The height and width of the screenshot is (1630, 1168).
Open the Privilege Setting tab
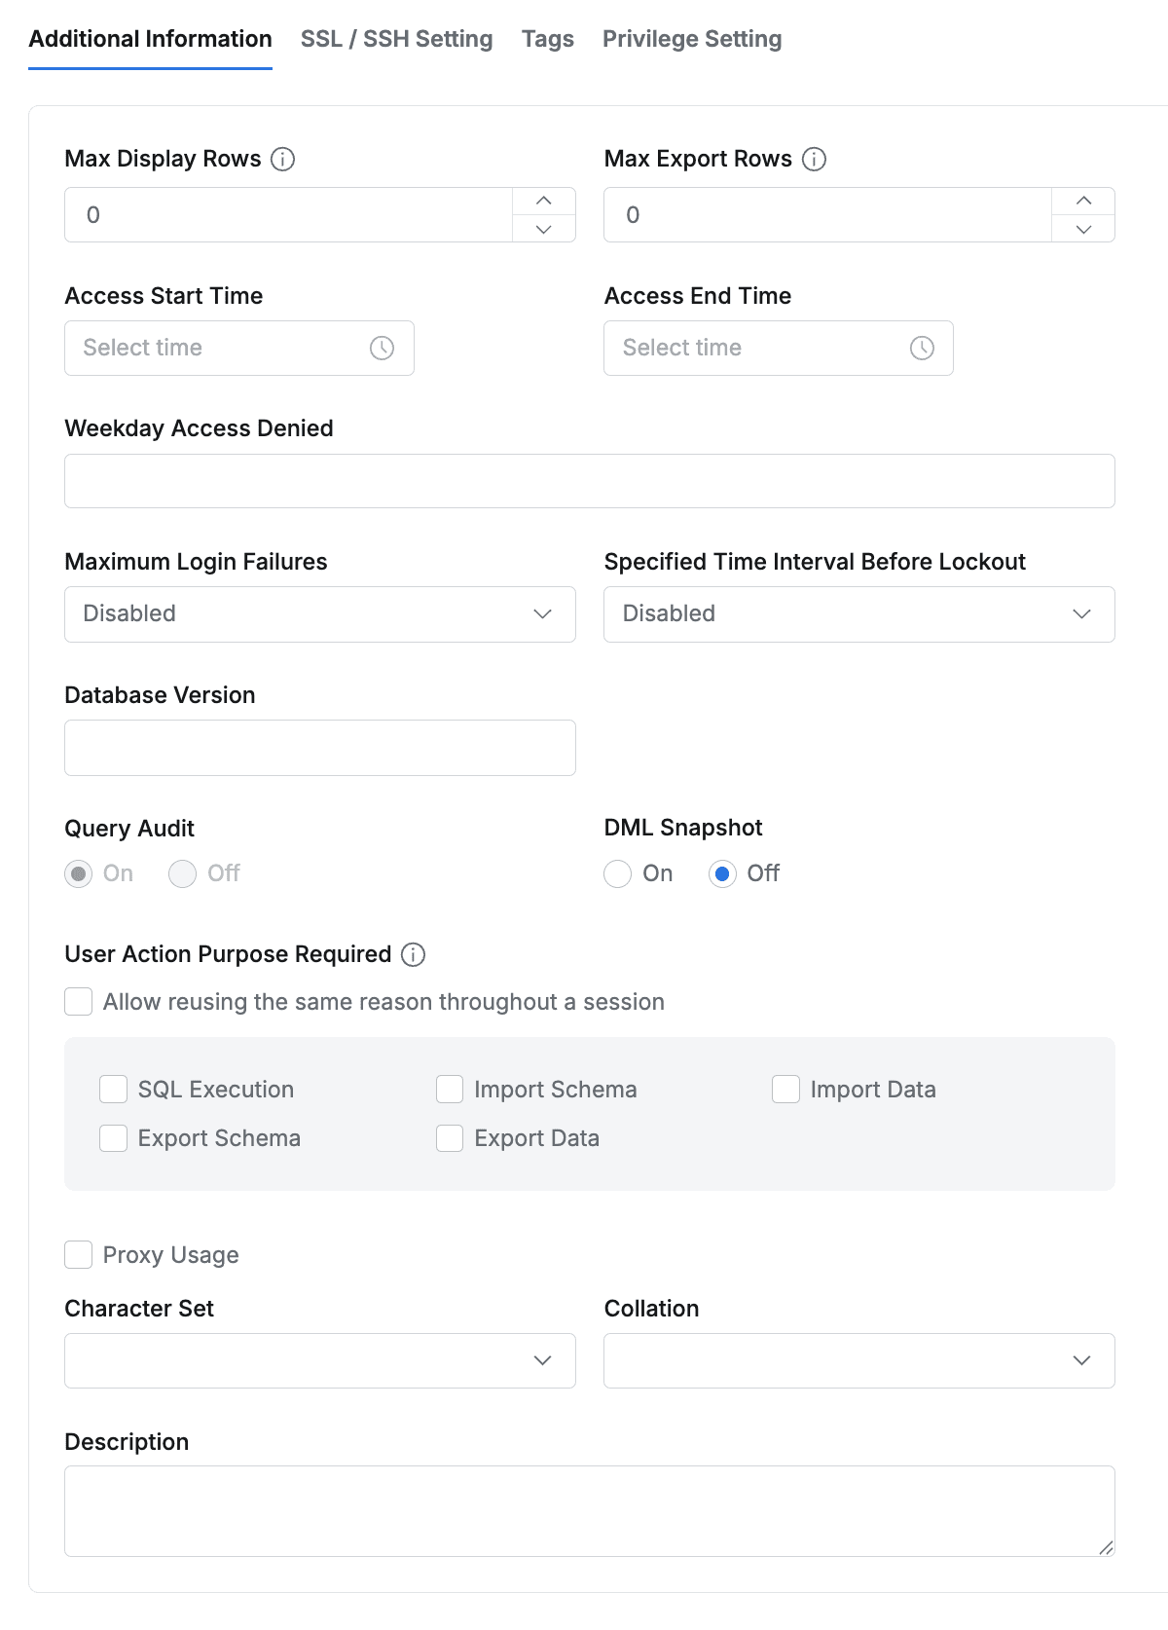[691, 39]
